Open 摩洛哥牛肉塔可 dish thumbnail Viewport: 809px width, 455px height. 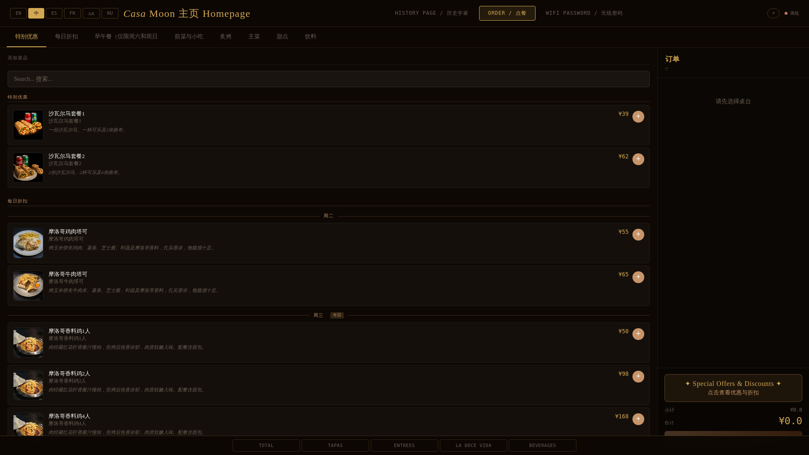(28, 286)
